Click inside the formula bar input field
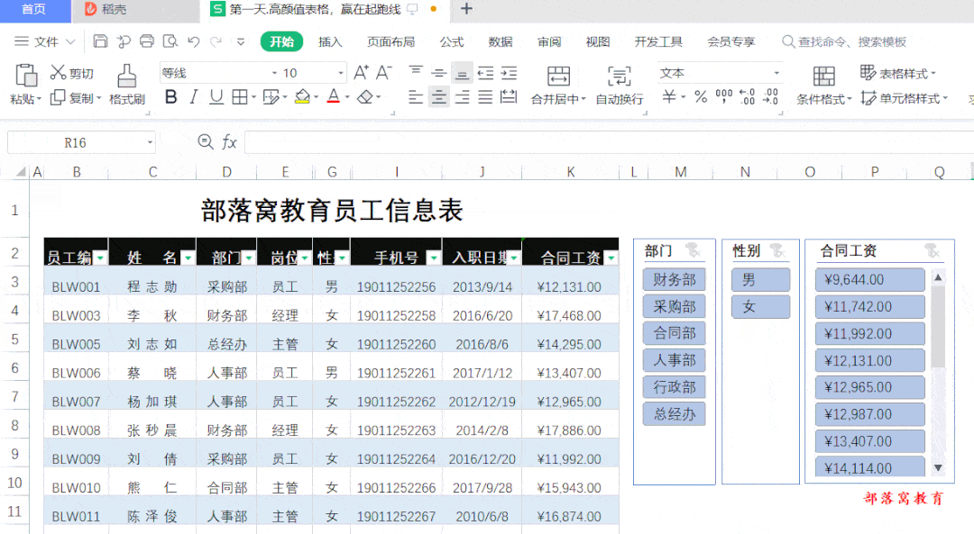 [x=541, y=141]
